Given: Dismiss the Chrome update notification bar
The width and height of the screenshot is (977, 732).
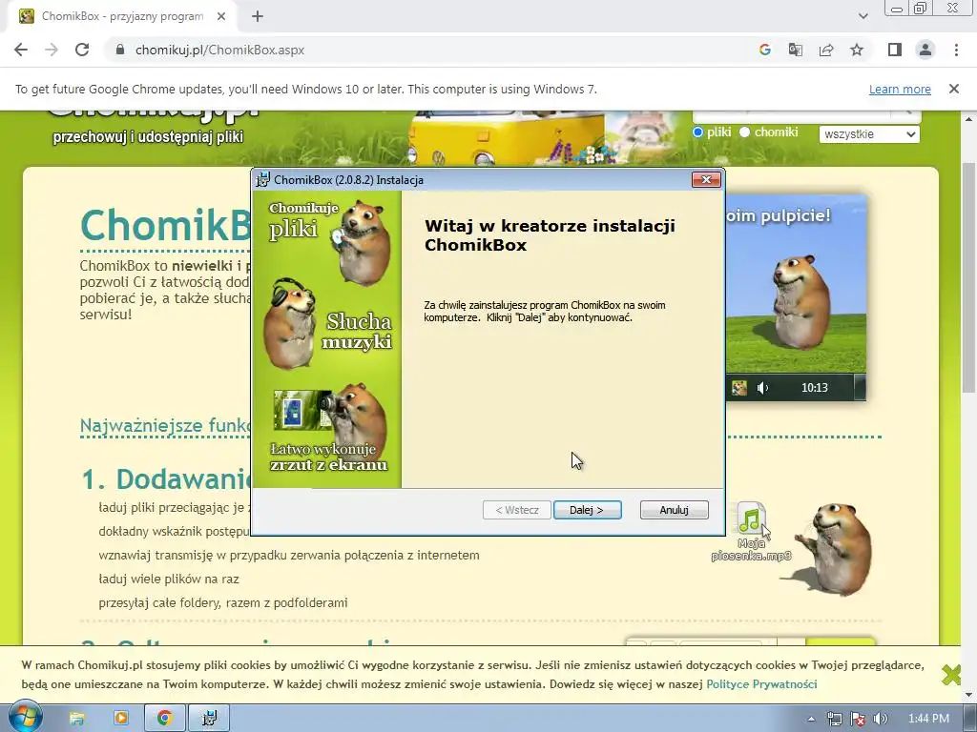Looking at the screenshot, I should (x=954, y=89).
